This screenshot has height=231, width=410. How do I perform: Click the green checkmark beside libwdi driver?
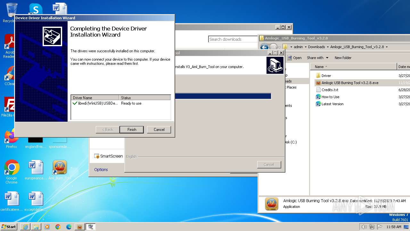pos(75,103)
